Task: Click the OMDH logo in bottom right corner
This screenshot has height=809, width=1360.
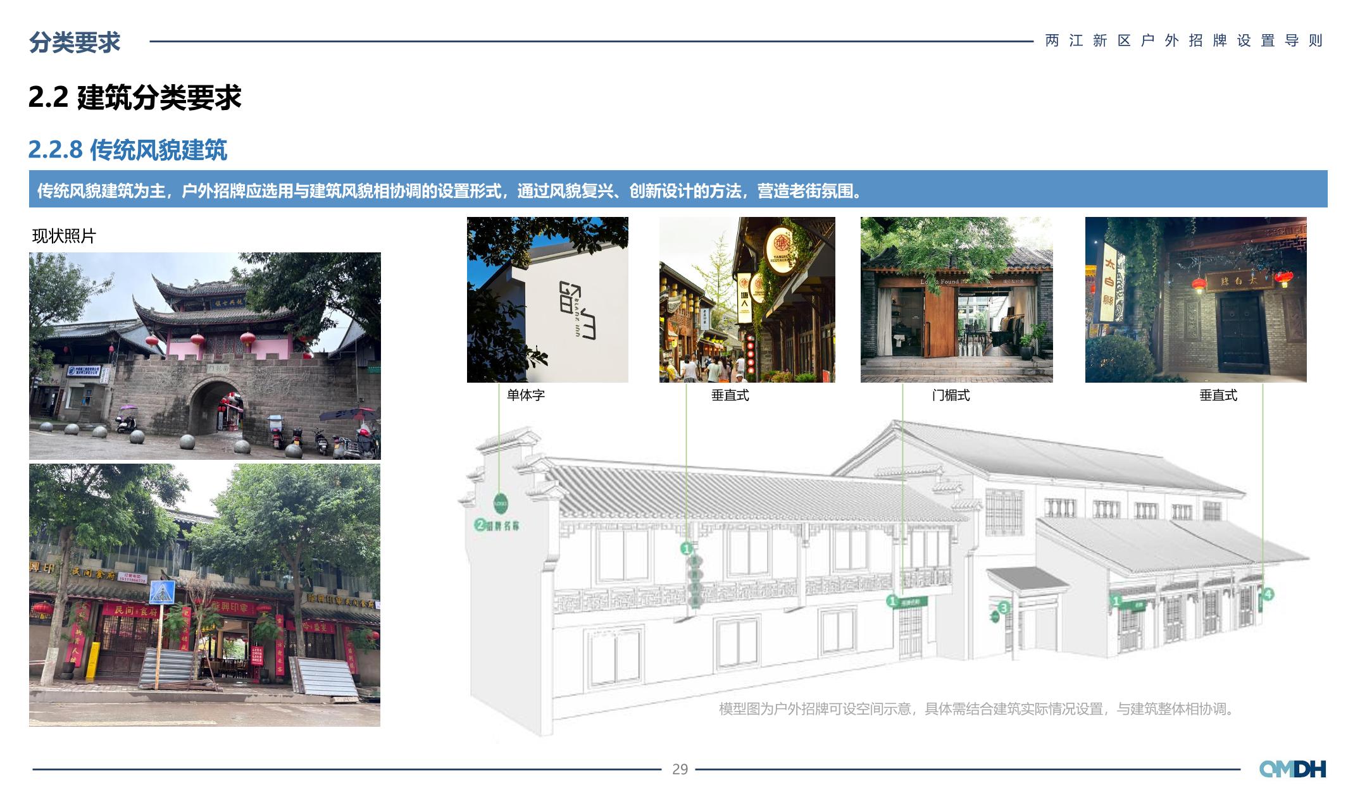Action: pyautogui.click(x=1292, y=769)
